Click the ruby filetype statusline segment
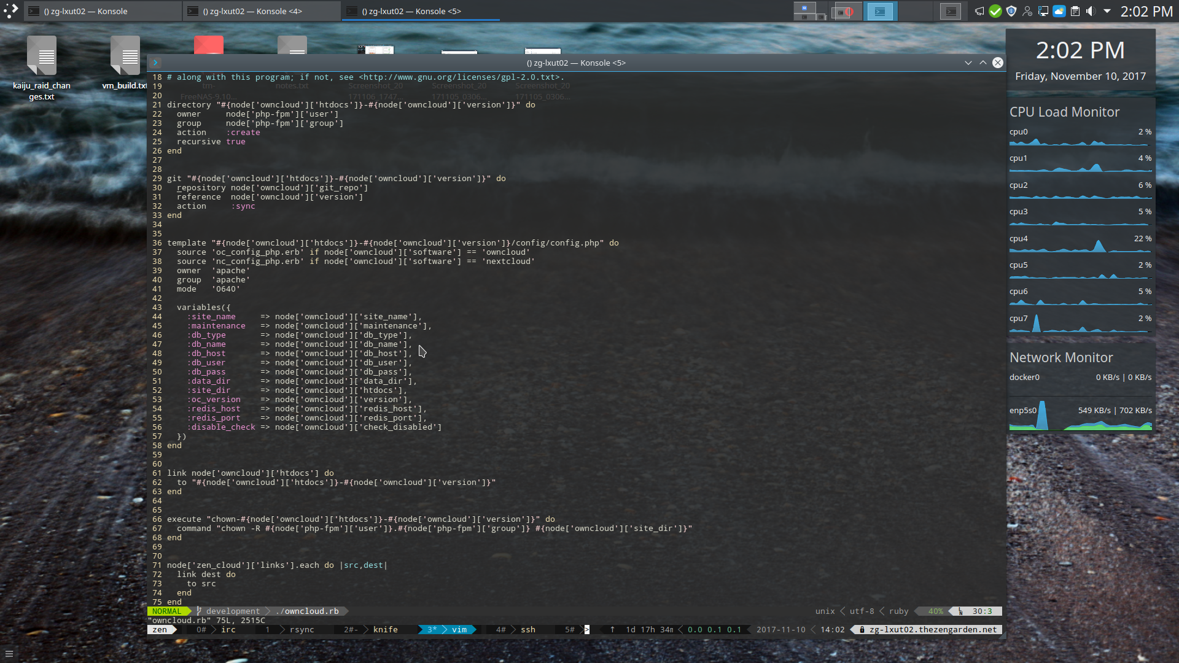The image size is (1179, 663). tap(898, 611)
